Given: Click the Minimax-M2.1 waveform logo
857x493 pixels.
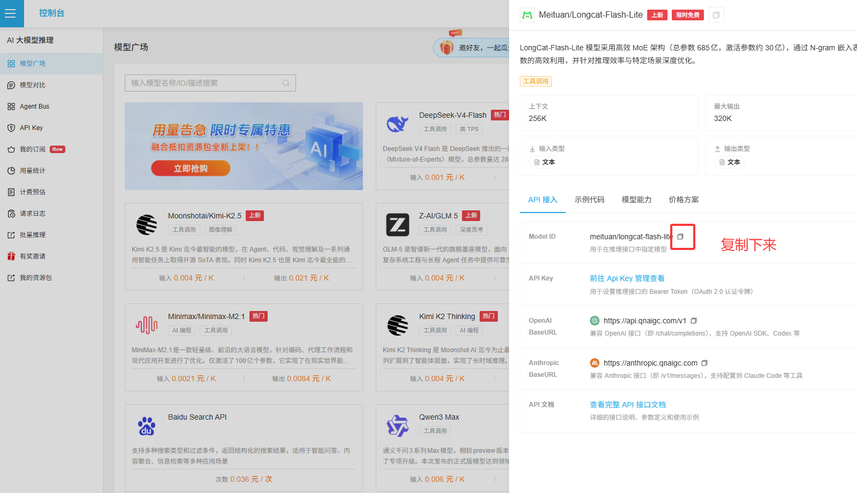Looking at the screenshot, I should [x=147, y=325].
